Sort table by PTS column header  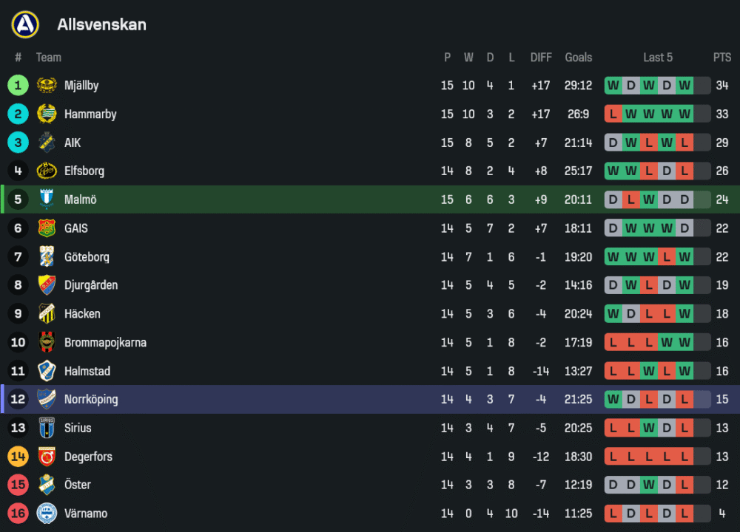click(x=721, y=58)
